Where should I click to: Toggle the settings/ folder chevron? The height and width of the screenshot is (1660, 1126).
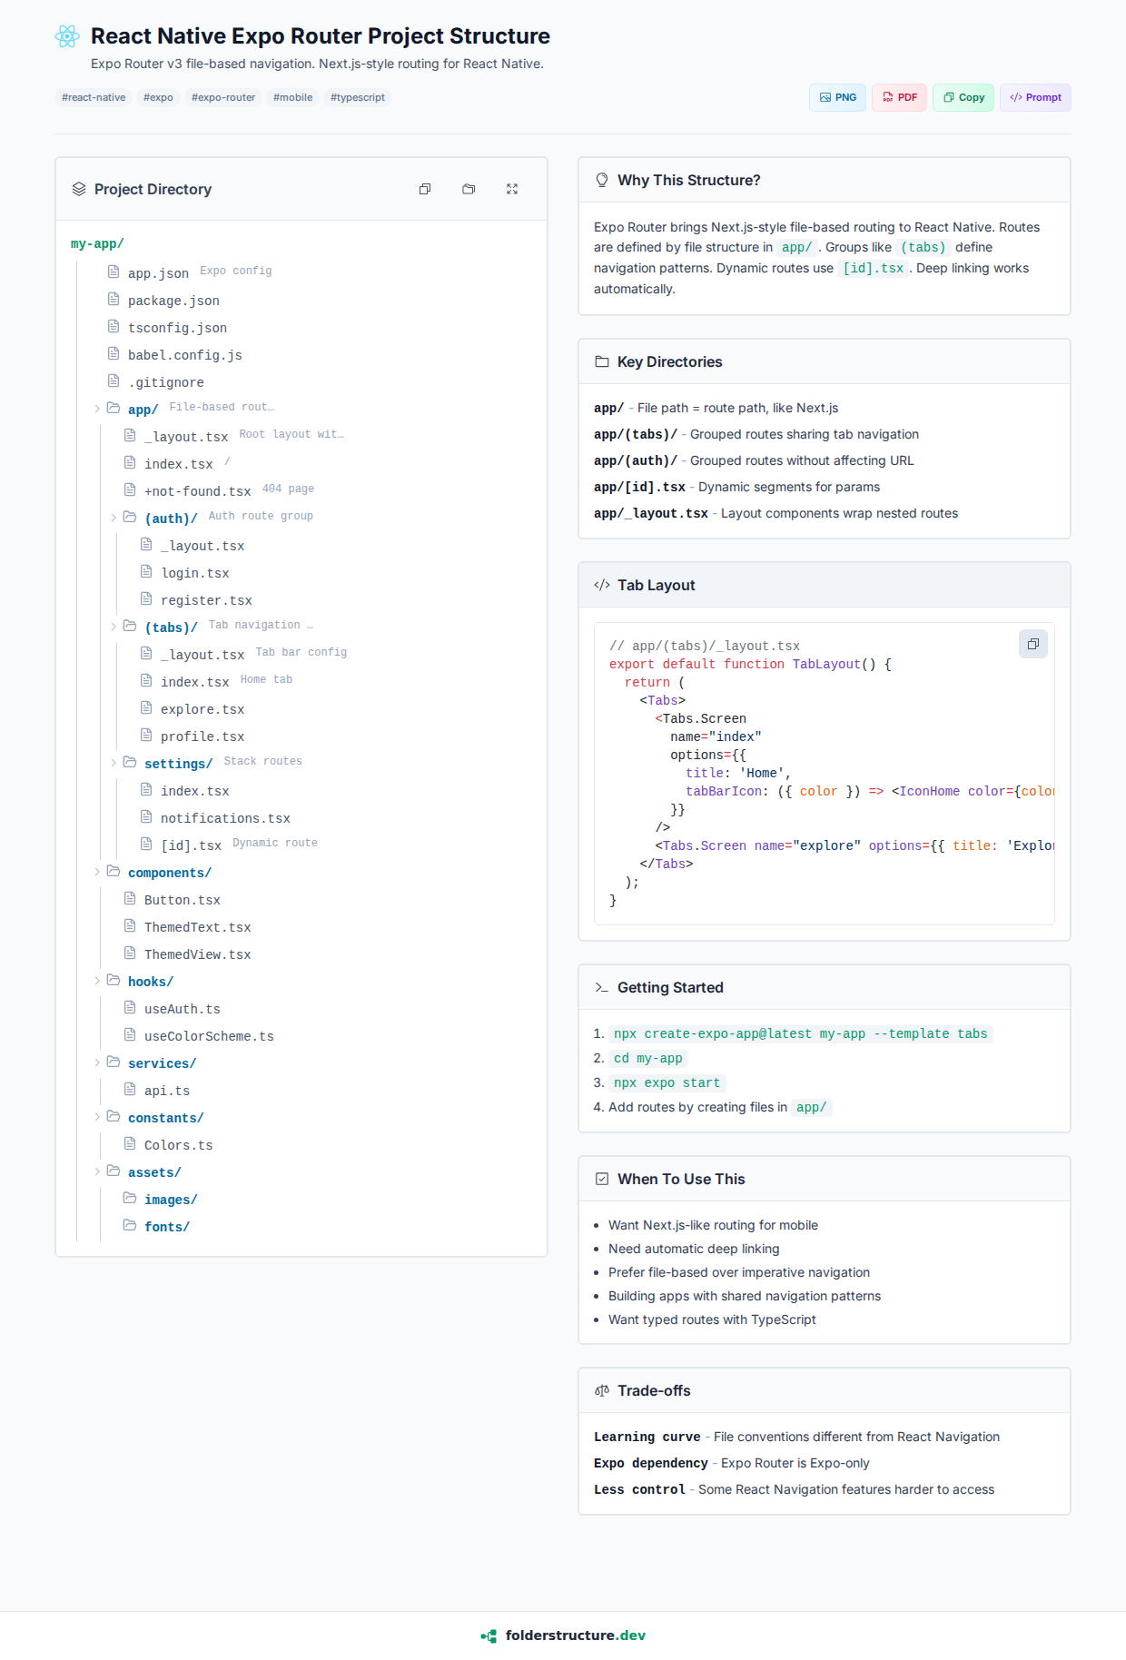(x=114, y=763)
